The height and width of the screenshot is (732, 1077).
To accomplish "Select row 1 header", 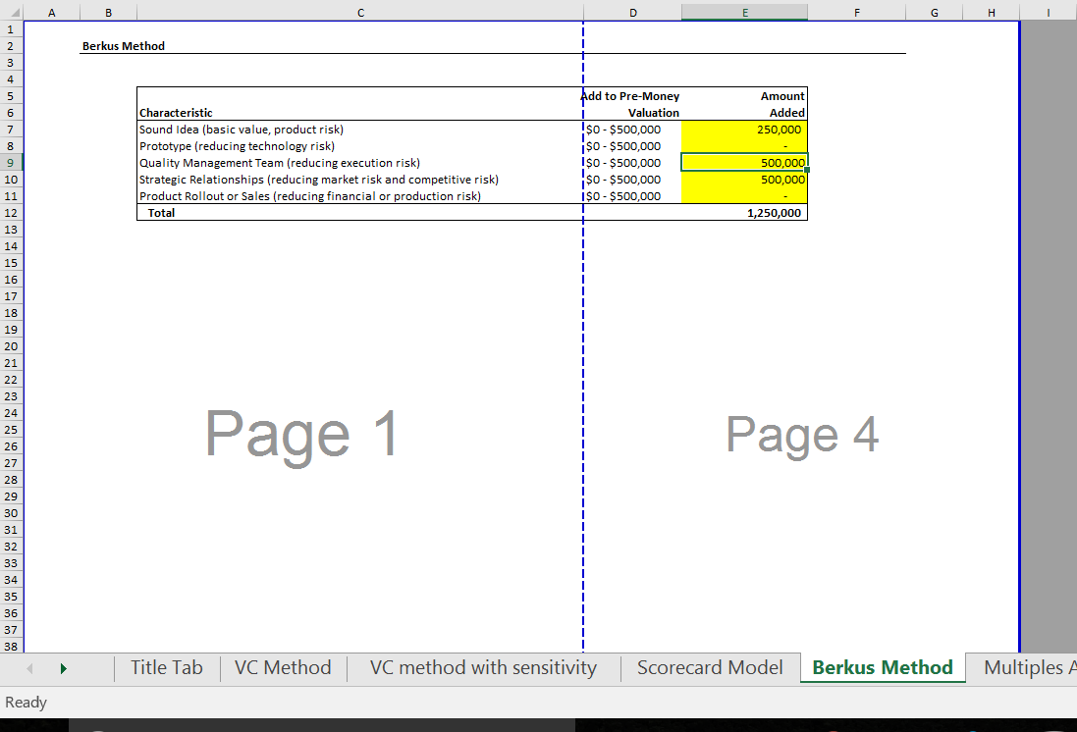I will click(11, 29).
